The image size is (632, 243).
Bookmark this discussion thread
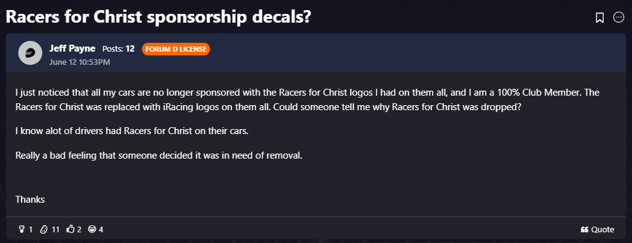coord(600,18)
